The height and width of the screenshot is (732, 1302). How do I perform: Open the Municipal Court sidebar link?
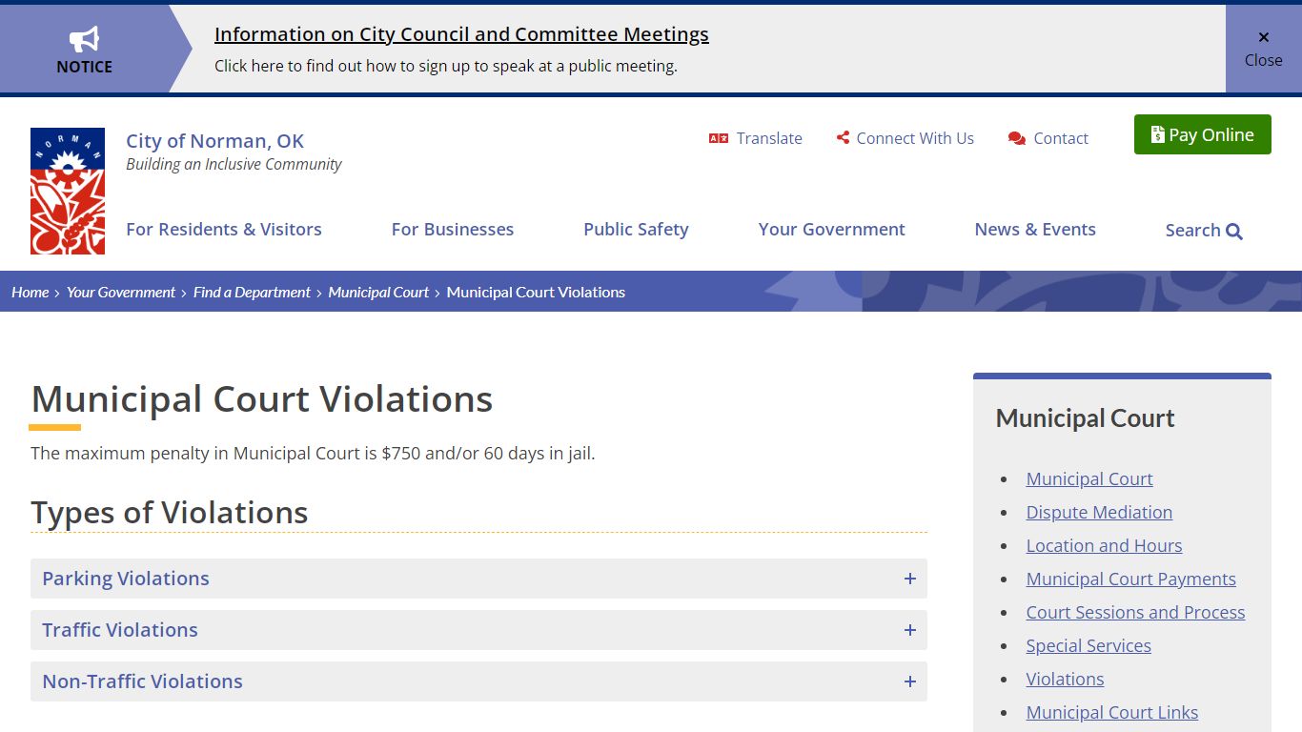click(x=1089, y=479)
